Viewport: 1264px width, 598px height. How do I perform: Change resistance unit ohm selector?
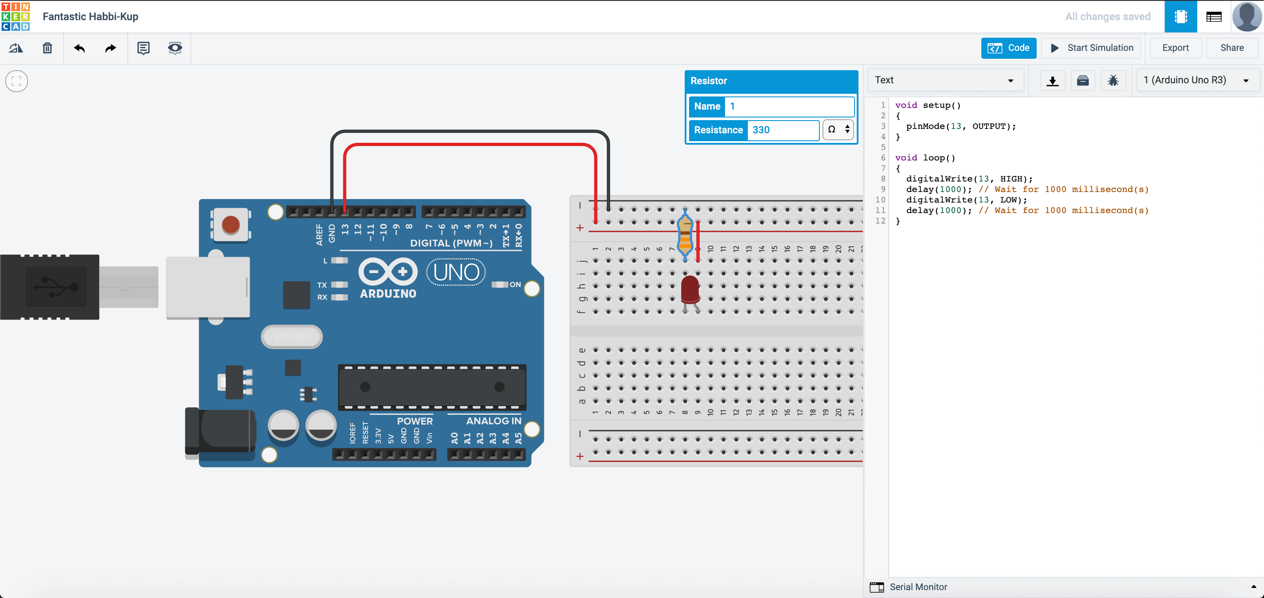point(838,130)
